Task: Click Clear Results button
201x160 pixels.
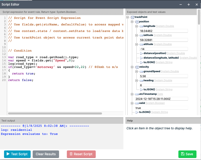Action: pos(46,154)
